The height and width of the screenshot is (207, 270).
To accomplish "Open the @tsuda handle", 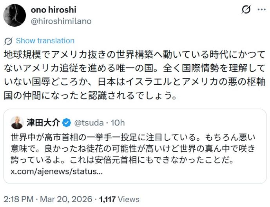I will click(89, 123).
